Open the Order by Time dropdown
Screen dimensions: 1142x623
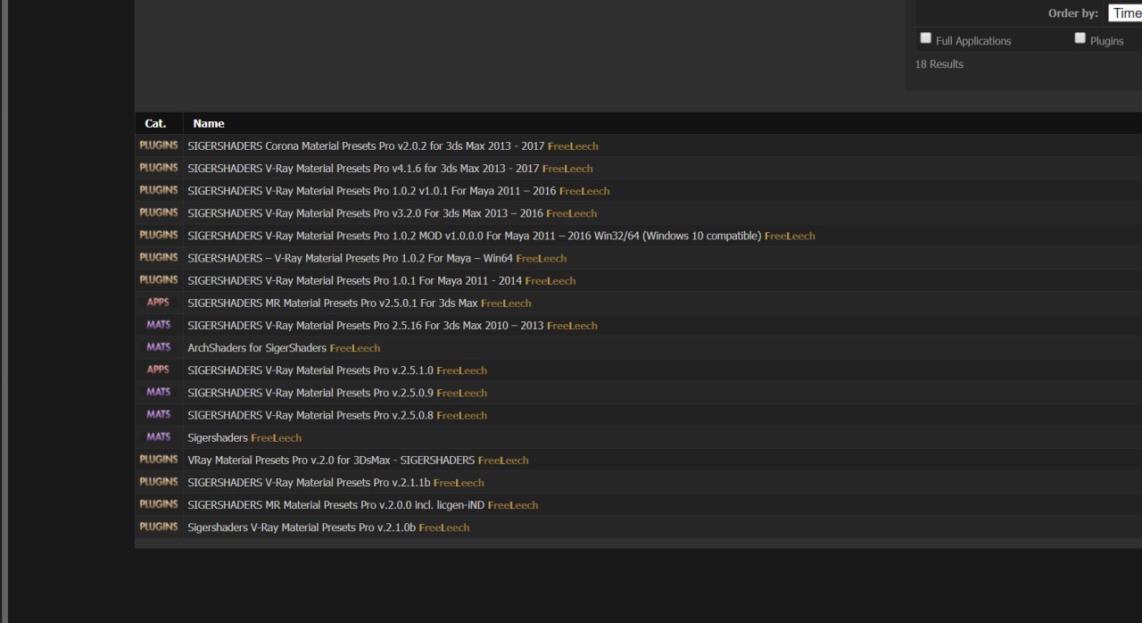click(x=1125, y=13)
